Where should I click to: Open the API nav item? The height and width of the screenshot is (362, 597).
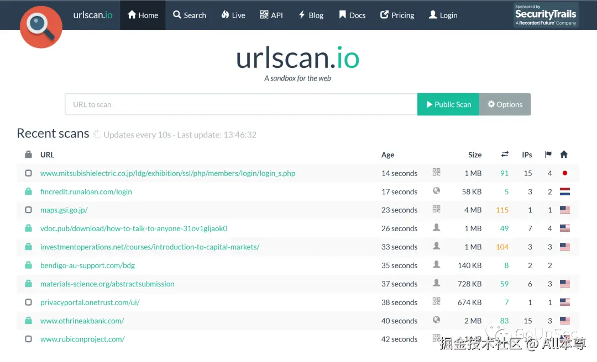coord(271,15)
